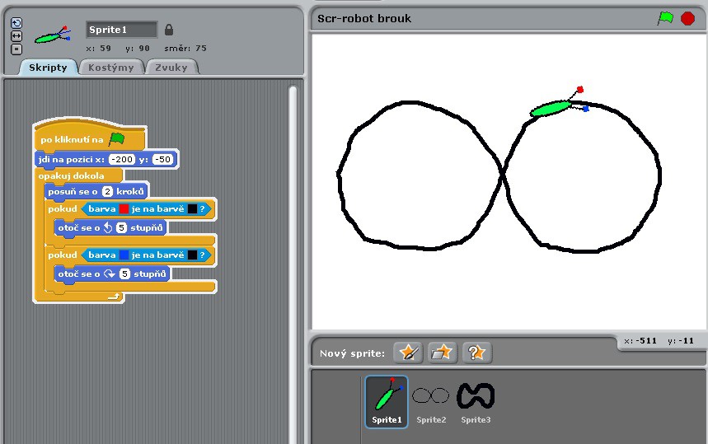This screenshot has height=444, width=708.
Task: Set rotation style to left-right flip only
Action: pos(16,36)
